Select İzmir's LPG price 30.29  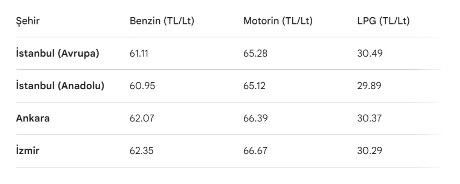click(x=369, y=151)
